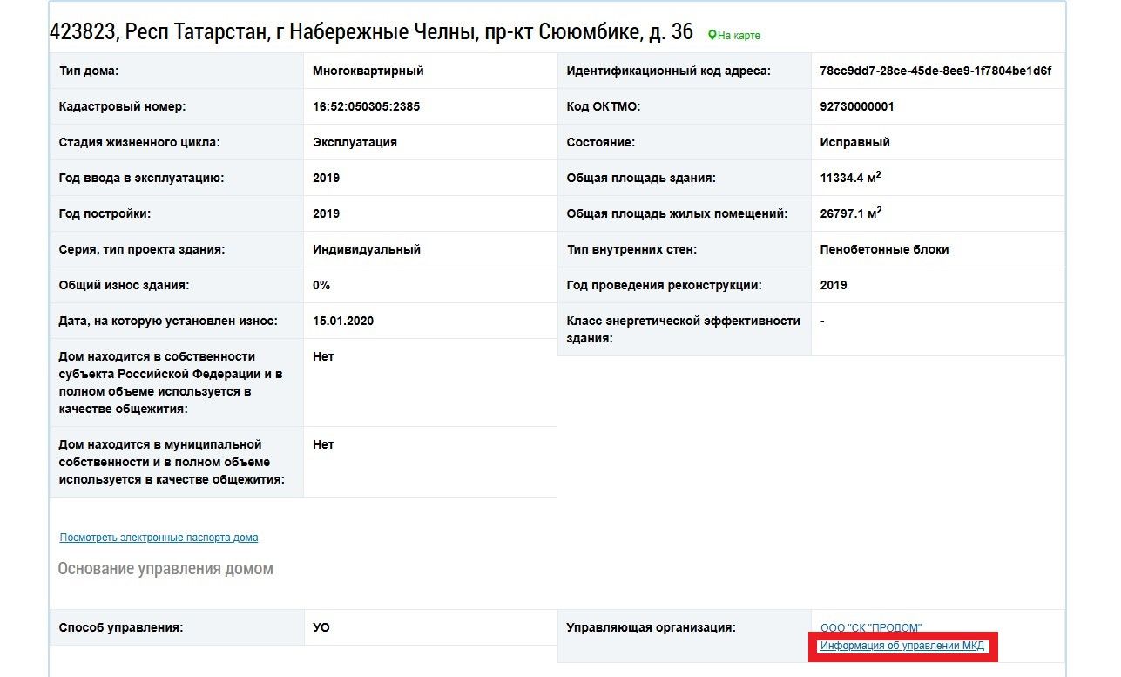Click the wear date value 15.01.2020
The height and width of the screenshot is (677, 1121).
tap(342, 321)
